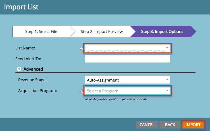
Task: Click the Send Alert To field
Action: point(128,59)
